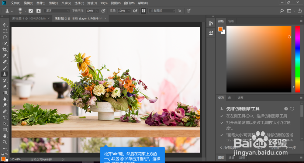Select the Rectangular Marquee tool
Viewport: 304px width, 163px height.
pos(5,31)
